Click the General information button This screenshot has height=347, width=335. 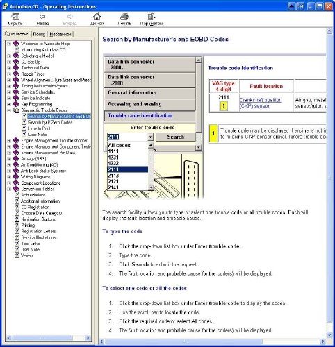(149, 92)
